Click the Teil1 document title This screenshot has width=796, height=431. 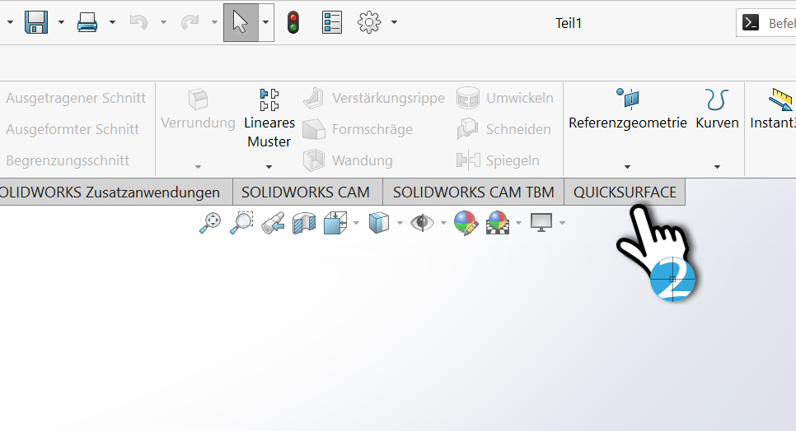coord(568,23)
